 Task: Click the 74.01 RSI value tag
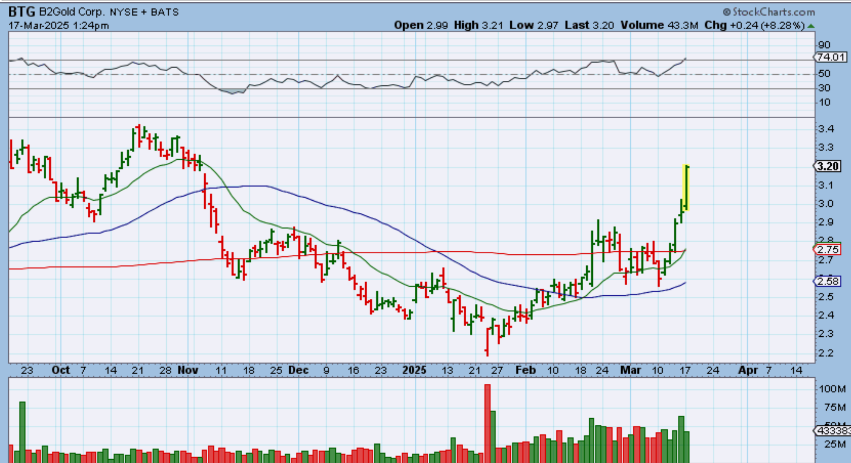click(x=830, y=57)
